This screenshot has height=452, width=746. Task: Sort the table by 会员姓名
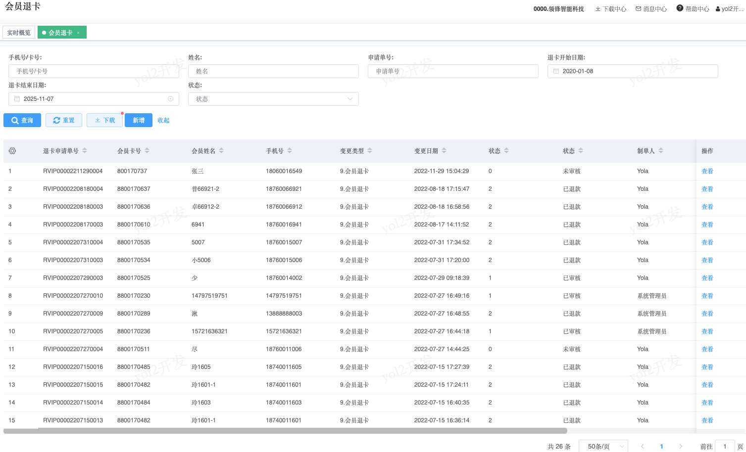click(221, 151)
